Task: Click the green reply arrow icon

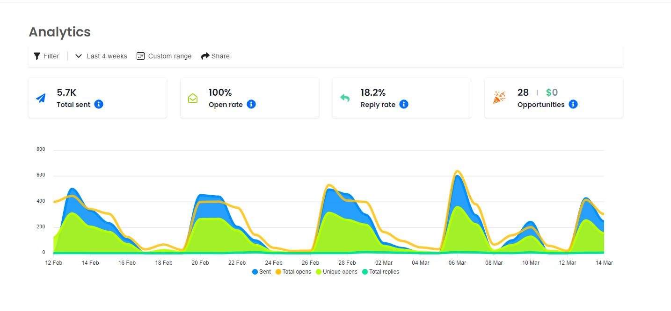Action: click(345, 98)
